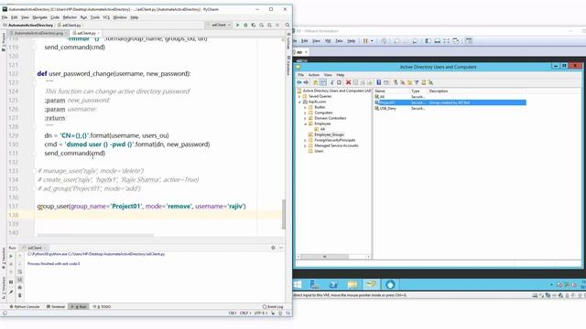Expand Saved Queries node
586x329 pixels.
click(299, 96)
